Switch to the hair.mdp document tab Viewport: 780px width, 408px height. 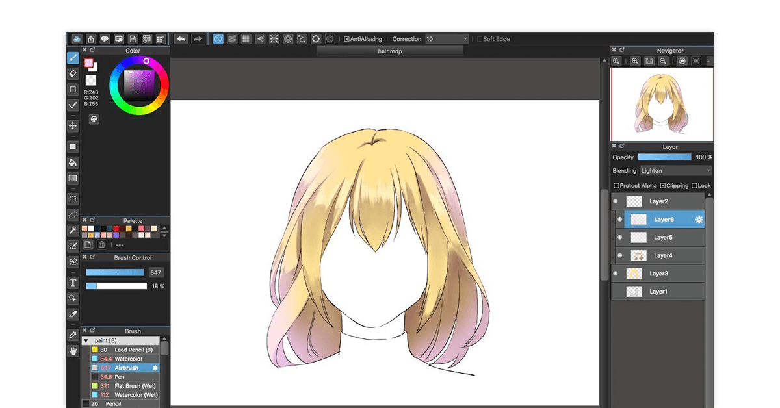click(x=390, y=51)
